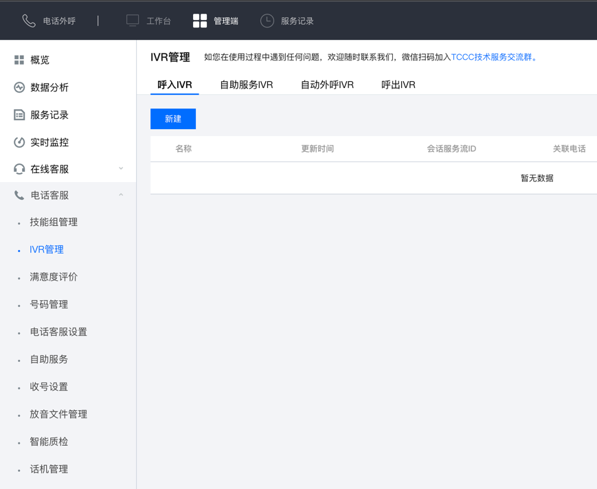
Task: Click the sidebar service records list icon
Action: pos(19,115)
